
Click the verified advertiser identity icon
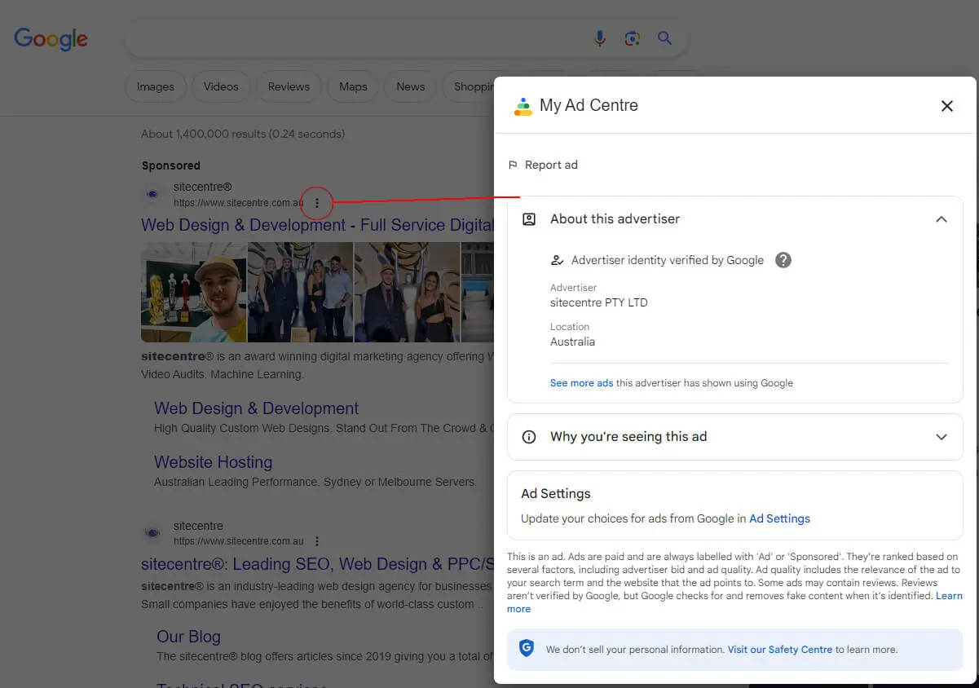click(x=558, y=261)
